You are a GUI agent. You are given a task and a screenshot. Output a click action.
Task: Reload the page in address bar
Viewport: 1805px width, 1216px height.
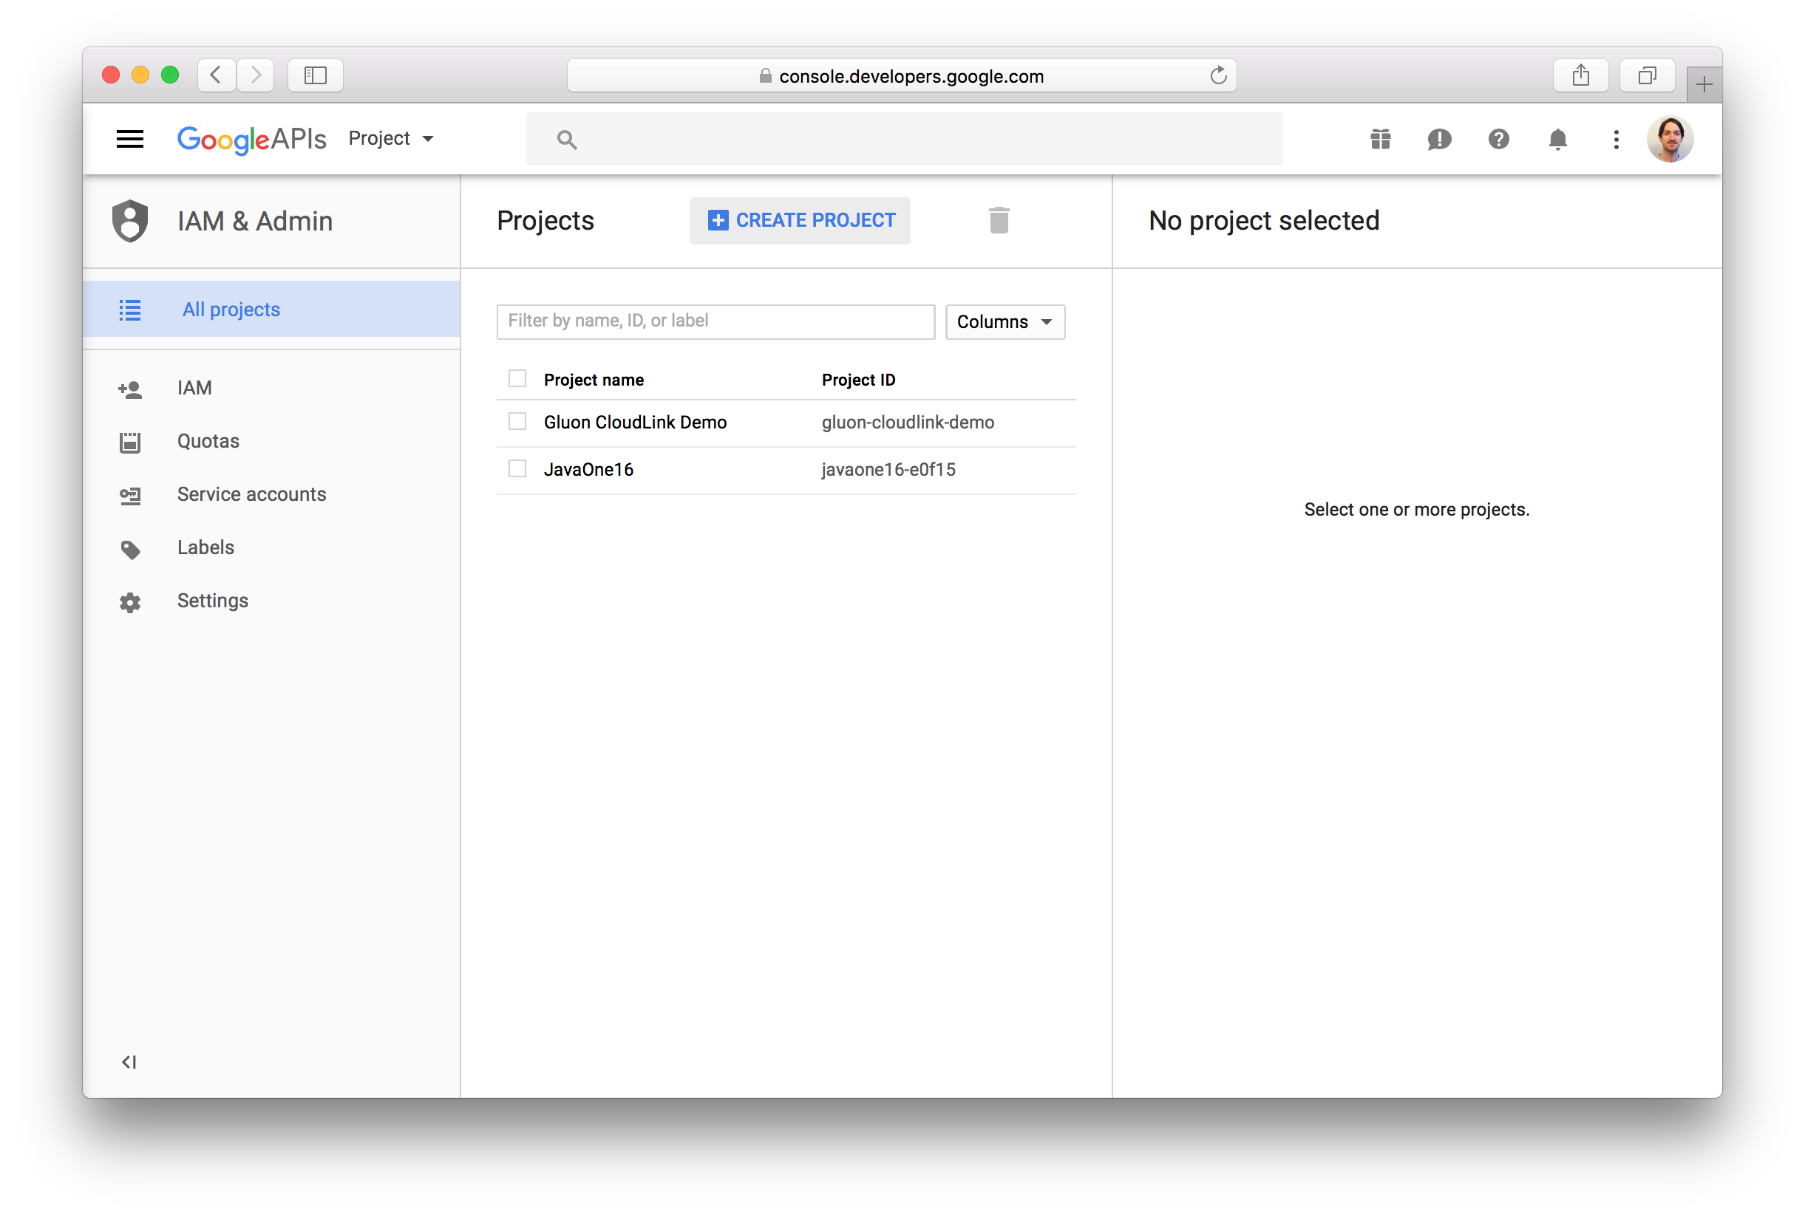point(1218,75)
